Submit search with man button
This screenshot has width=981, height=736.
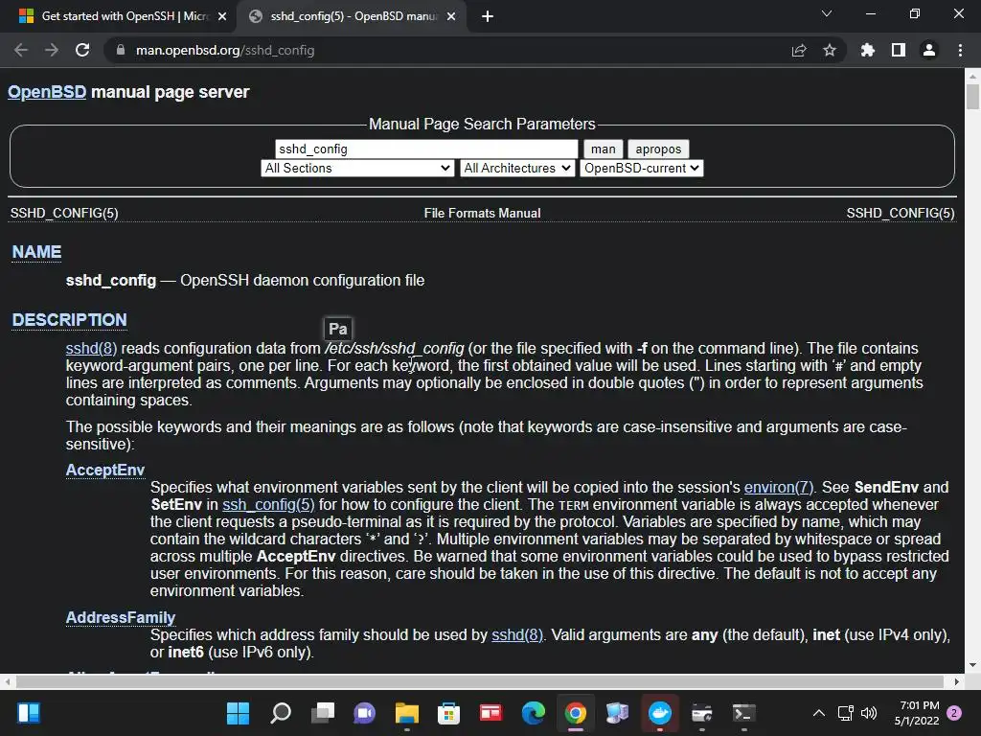pos(604,149)
